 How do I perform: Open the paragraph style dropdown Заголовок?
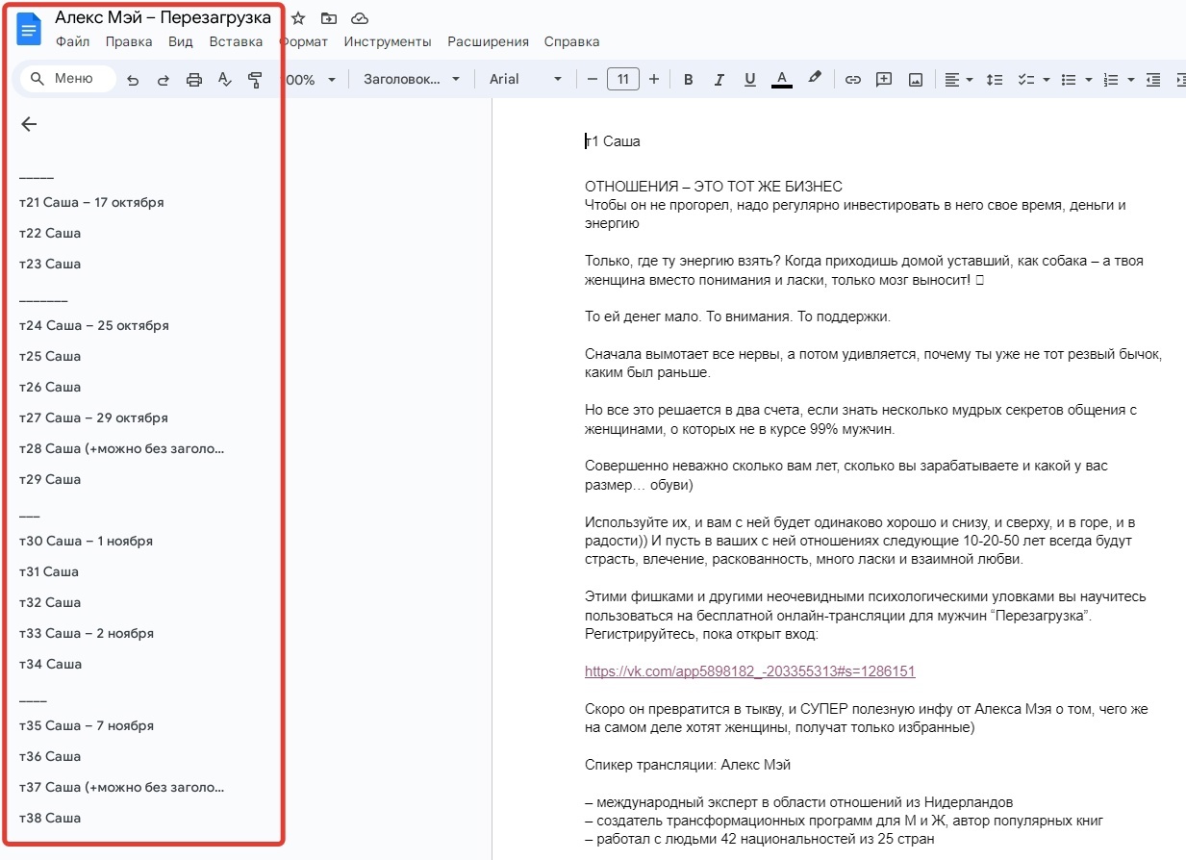point(412,80)
